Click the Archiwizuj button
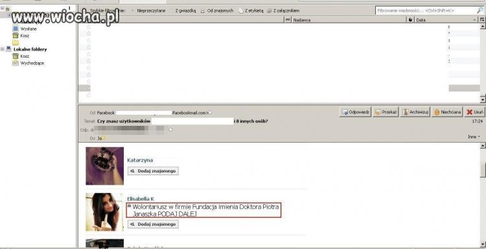The width and height of the screenshot is (486, 249). [x=415, y=112]
